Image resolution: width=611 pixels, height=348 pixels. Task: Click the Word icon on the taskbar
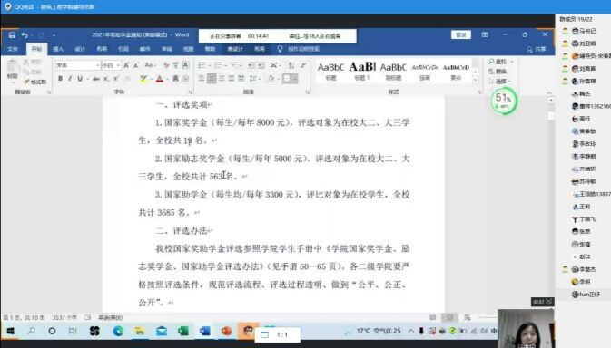[204, 331]
